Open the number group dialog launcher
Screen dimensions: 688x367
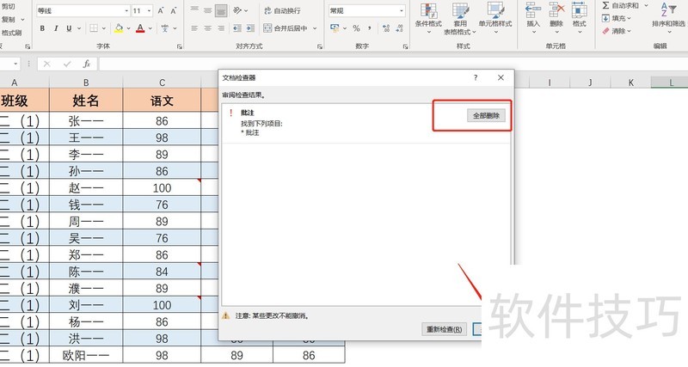coord(405,46)
